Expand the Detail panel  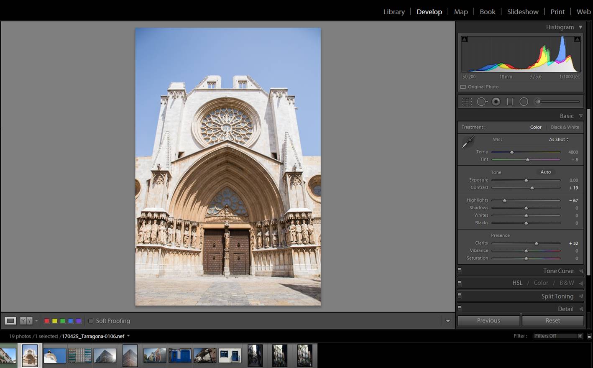tap(581, 309)
